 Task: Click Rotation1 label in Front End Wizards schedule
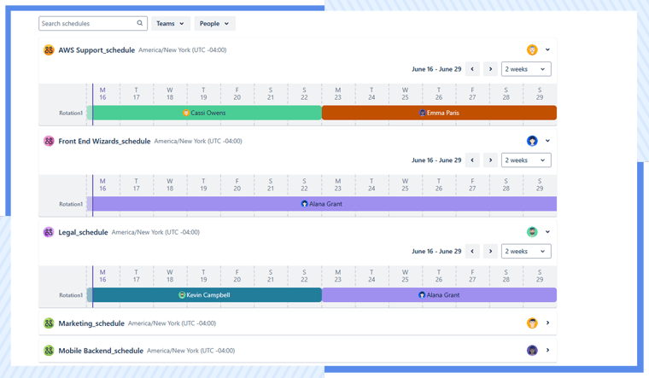click(x=71, y=204)
